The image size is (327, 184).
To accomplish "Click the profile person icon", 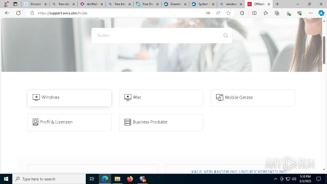I will pyautogui.click(x=36, y=122).
